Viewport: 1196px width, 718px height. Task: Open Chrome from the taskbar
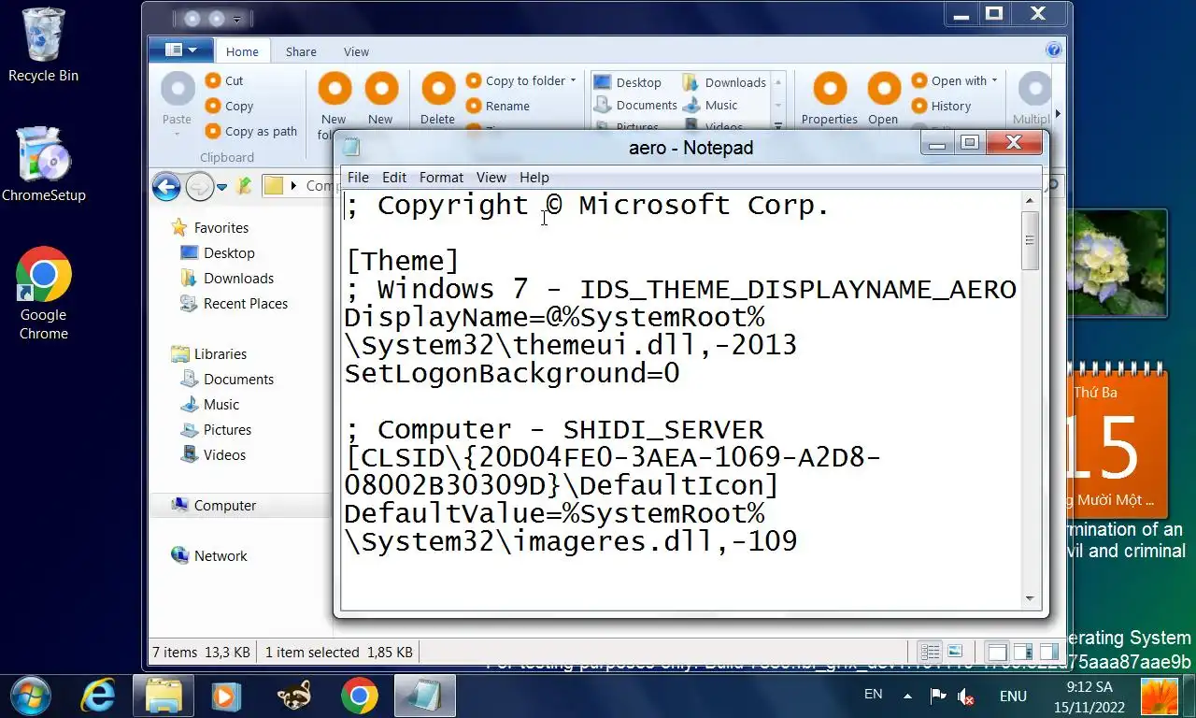point(360,696)
